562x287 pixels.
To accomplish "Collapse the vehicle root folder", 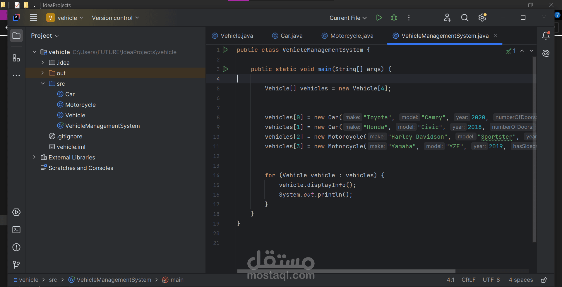I will click(35, 52).
